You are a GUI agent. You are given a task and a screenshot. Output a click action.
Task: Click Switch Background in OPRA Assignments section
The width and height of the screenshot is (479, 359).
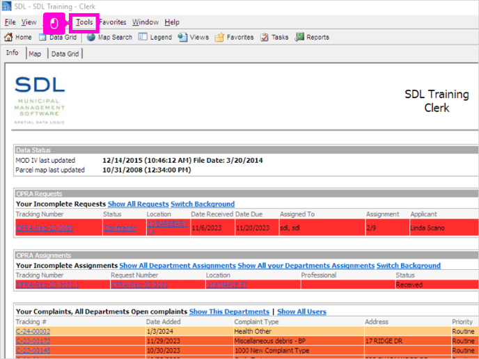point(409,266)
